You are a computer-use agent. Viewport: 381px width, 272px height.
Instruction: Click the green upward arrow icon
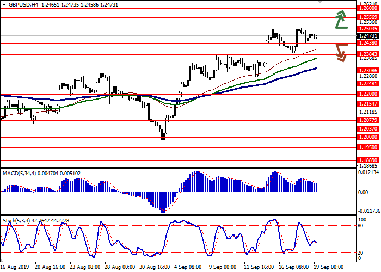pyautogui.click(x=341, y=20)
